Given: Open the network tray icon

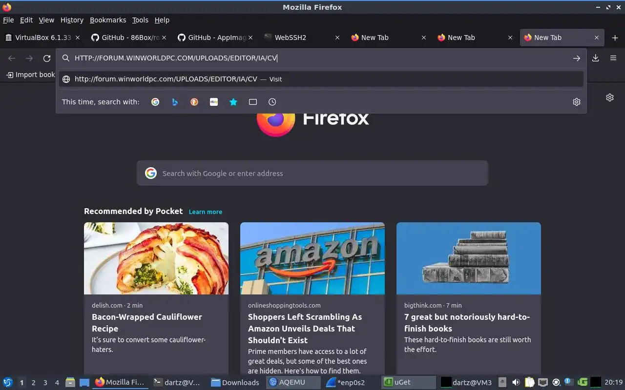Looking at the screenshot, I should 543,382.
